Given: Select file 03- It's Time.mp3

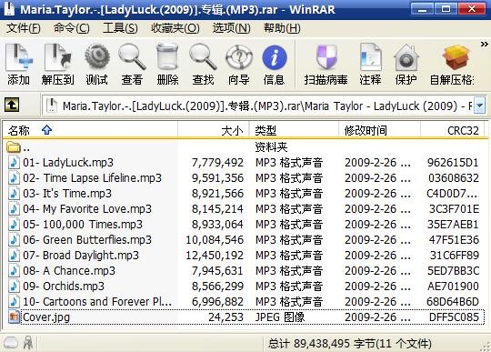Looking at the screenshot, I should 67,193.
